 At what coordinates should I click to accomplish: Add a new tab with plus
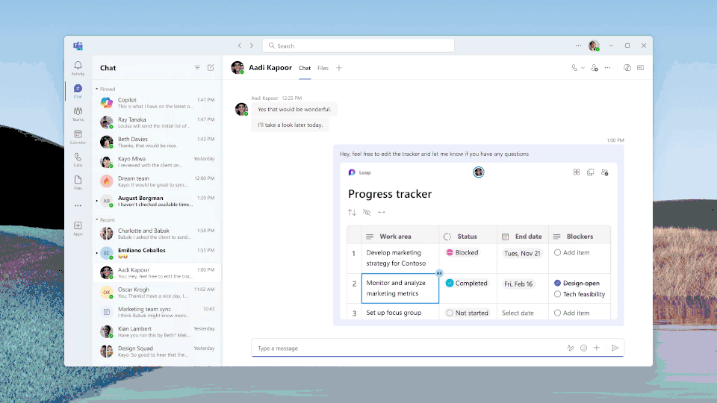pos(339,68)
